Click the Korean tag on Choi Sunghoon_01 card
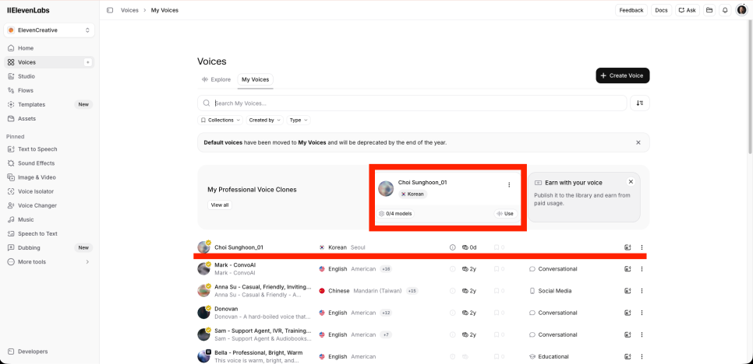 tap(413, 194)
